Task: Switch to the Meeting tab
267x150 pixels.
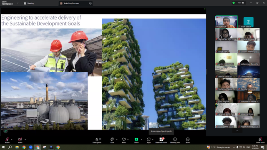Action: [x=29, y=3]
